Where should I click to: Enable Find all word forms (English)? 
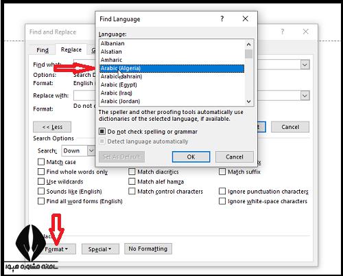point(41,201)
